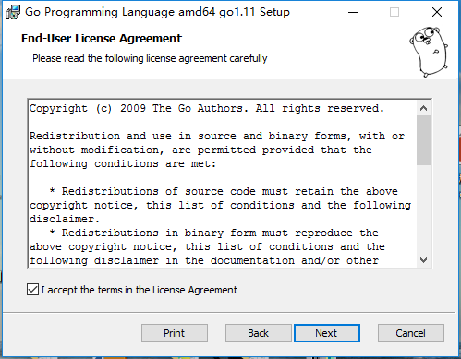Close the Go Setup dialog
The width and height of the screenshot is (461, 359).
tap(437, 12)
